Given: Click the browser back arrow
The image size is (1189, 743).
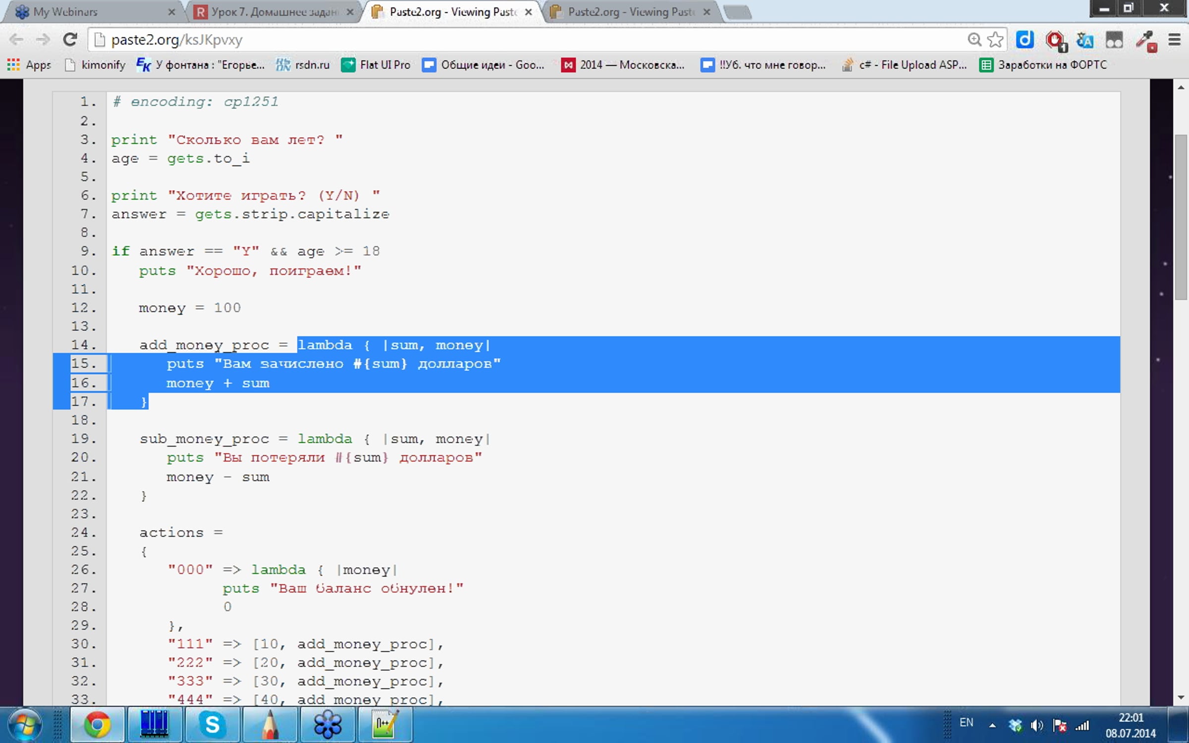Looking at the screenshot, I should click(16, 40).
